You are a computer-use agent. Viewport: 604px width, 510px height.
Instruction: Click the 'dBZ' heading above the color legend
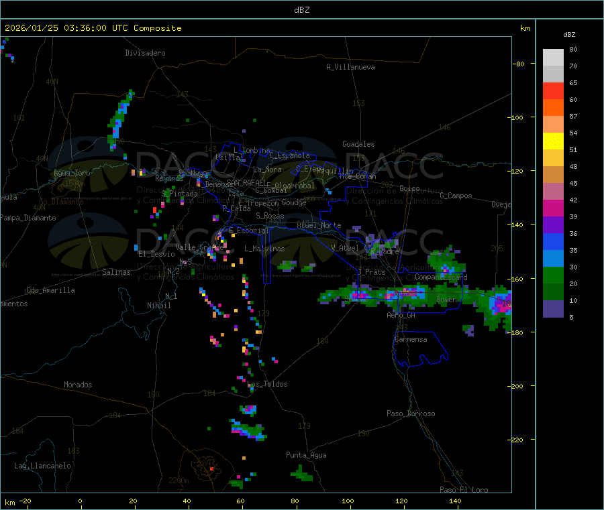(569, 35)
